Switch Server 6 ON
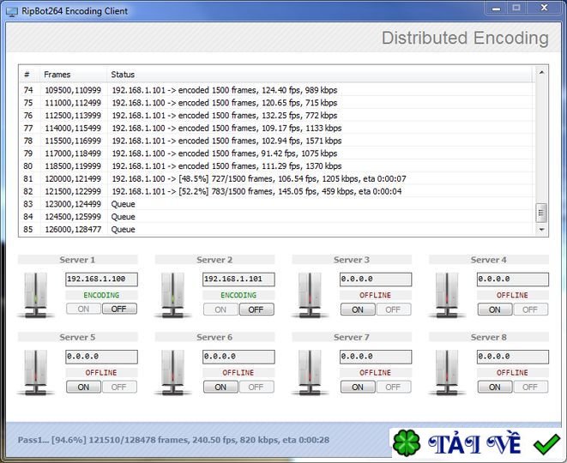 pyautogui.click(x=220, y=387)
